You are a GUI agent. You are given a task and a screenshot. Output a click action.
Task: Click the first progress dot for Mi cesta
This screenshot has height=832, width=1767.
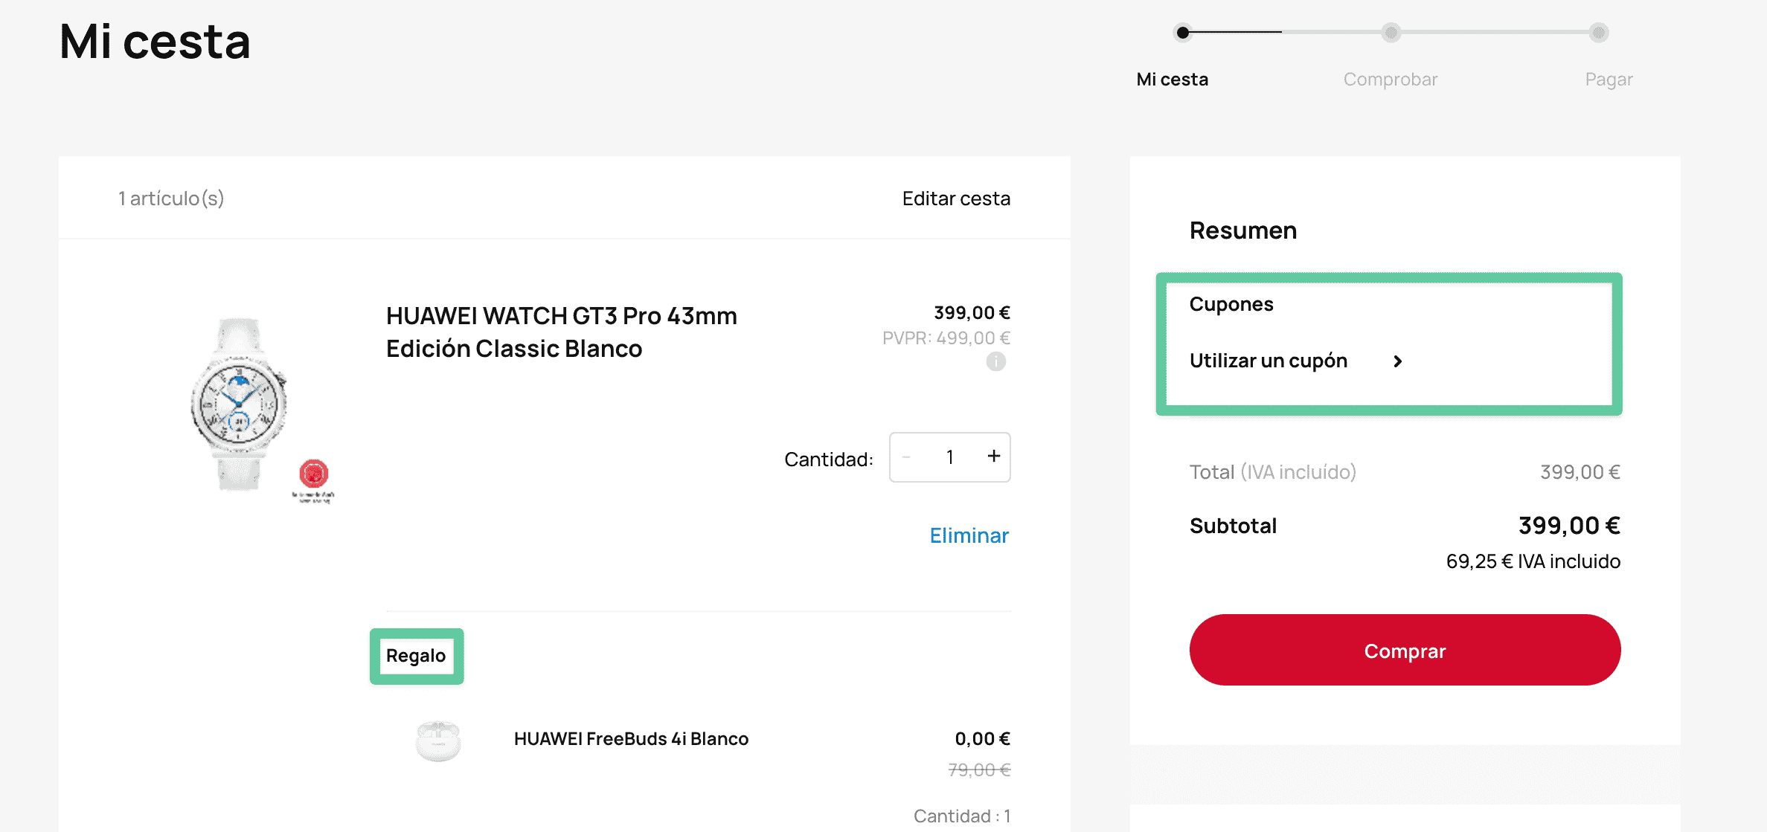1183,33
